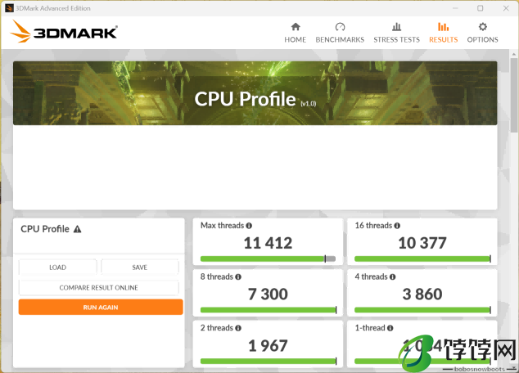Click the 3DMark logo
519x373 pixels.
64,32
